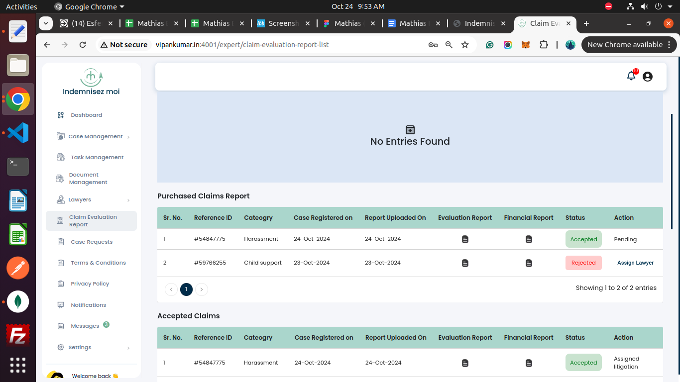Open Financial Report document for Child support row
Image resolution: width=680 pixels, height=382 pixels.
coord(529,263)
